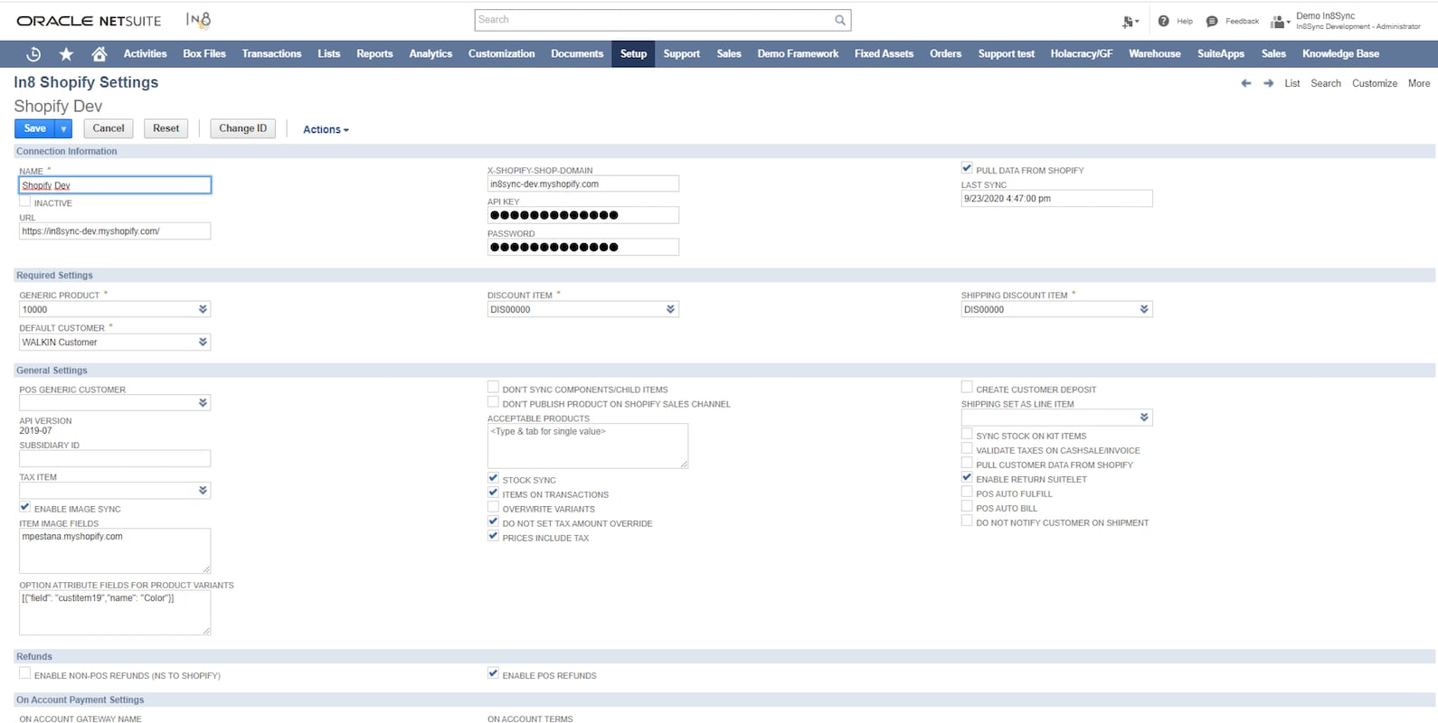The height and width of the screenshot is (723, 1438).
Task: Click the Save button
Action: [35, 129]
